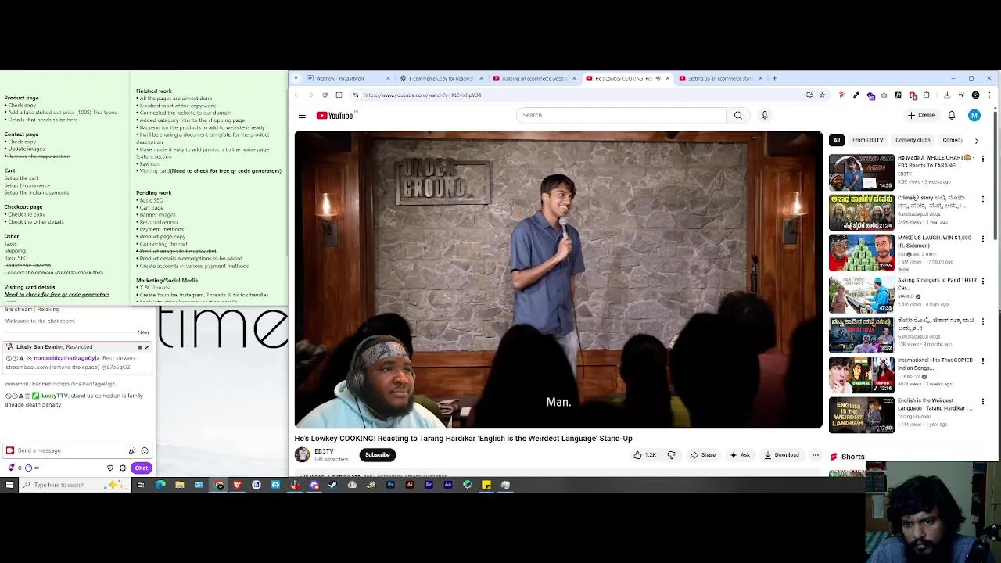
Task: Open the Windows Start menu
Action: click(9, 485)
